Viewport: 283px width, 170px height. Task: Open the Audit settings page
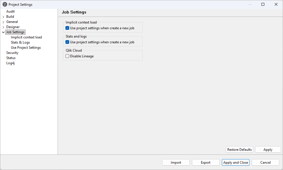10,11
